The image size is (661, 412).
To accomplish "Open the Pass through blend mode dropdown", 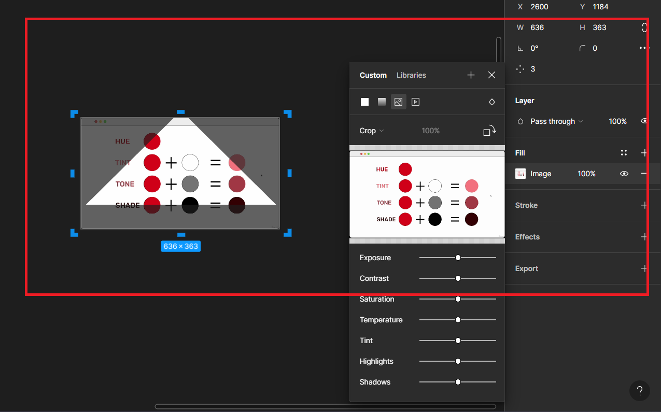I will tap(556, 121).
